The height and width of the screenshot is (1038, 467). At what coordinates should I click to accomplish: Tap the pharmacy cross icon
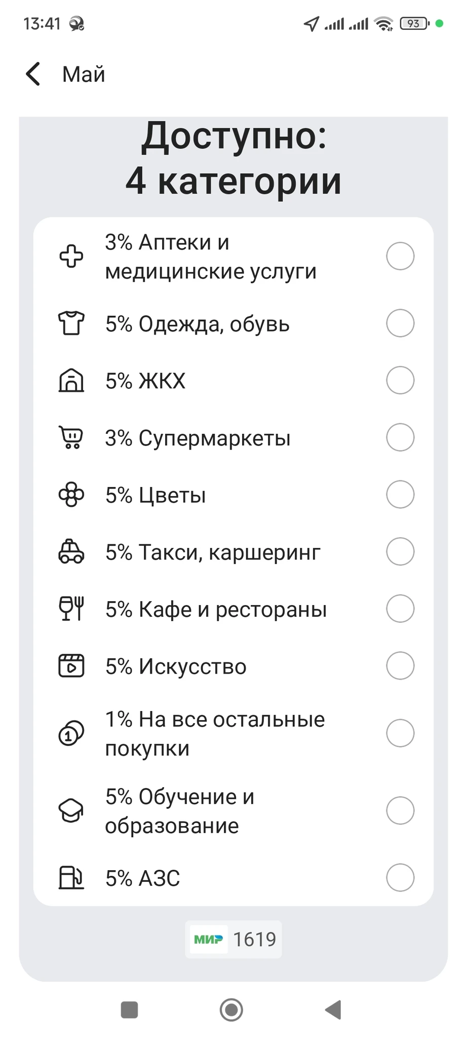coord(71,256)
